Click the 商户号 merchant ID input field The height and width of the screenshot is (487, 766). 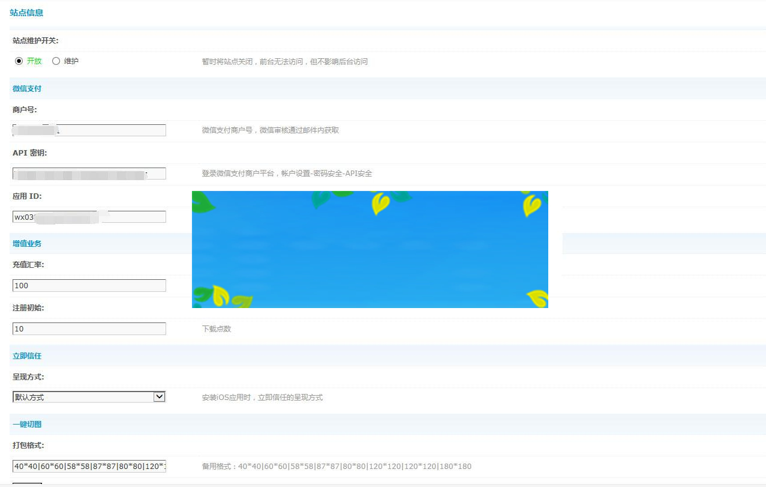(x=89, y=130)
